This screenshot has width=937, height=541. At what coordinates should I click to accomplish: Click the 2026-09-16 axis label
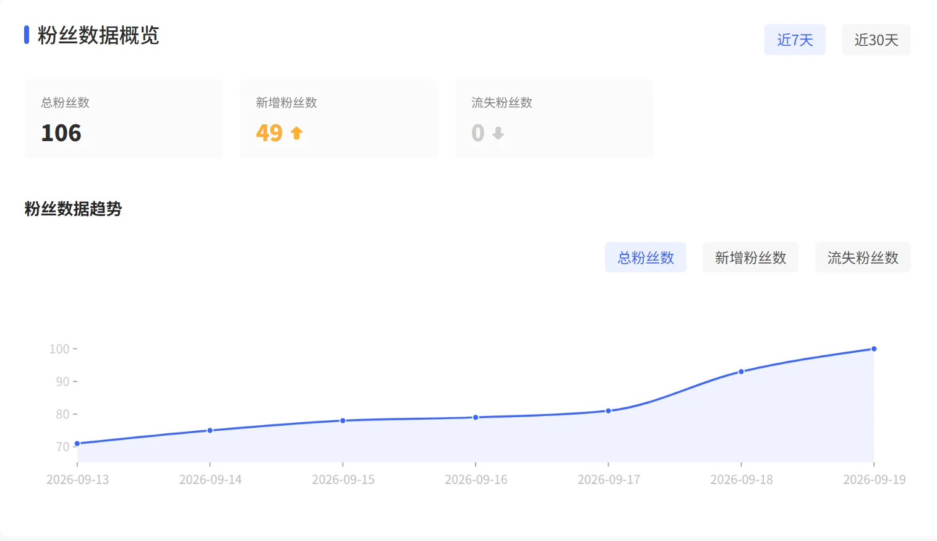coord(476,480)
